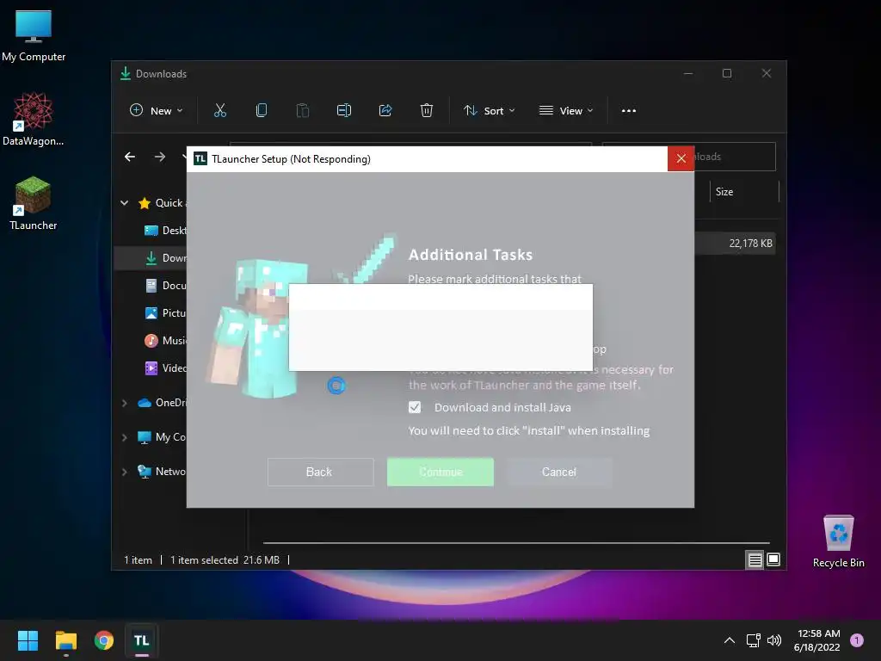Select Pictures in the navigation pane
The width and height of the screenshot is (881, 661).
click(165, 313)
